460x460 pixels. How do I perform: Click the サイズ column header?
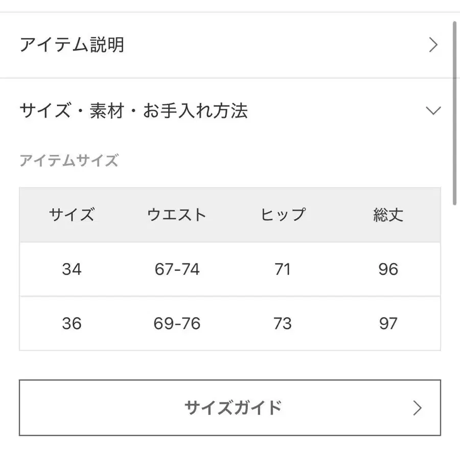click(72, 215)
